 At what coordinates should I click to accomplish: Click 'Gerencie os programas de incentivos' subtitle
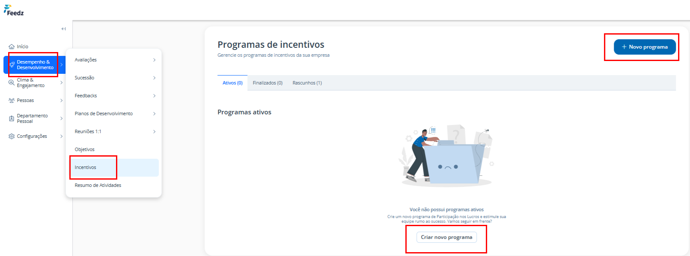[x=274, y=55]
